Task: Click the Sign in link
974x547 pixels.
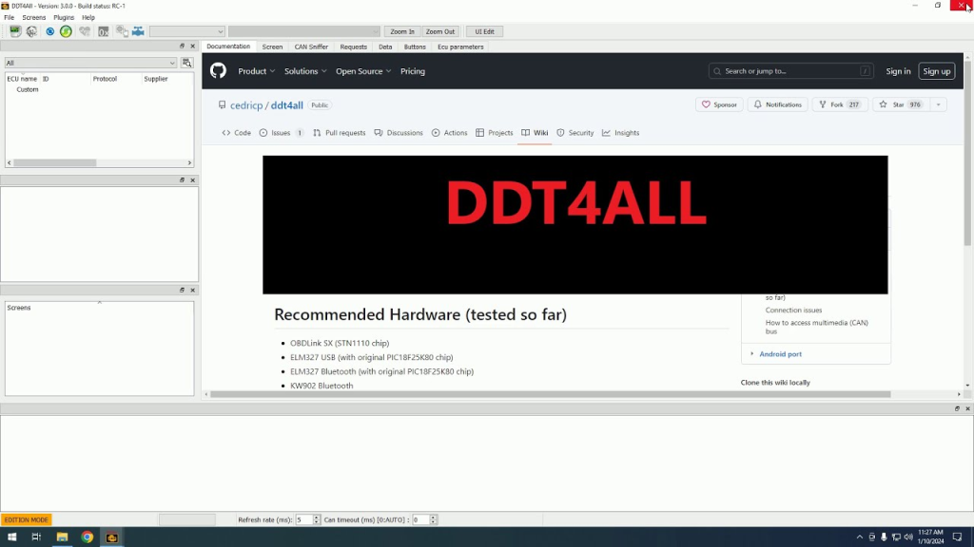Action: (898, 71)
